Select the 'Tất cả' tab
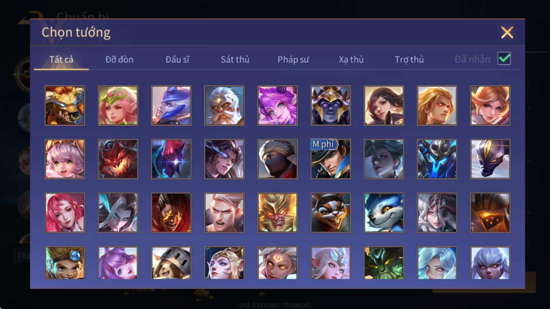The width and height of the screenshot is (550, 309). point(61,59)
